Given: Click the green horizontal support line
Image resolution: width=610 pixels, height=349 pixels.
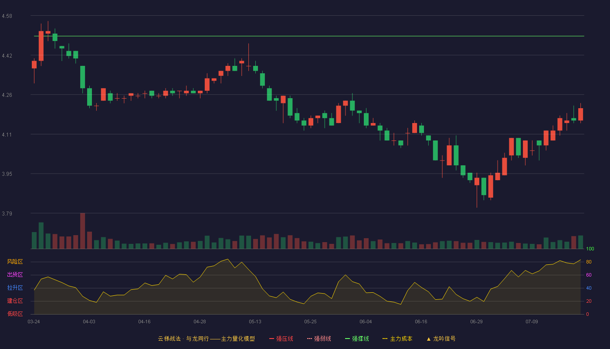Looking at the screenshot, I should pos(309,36).
